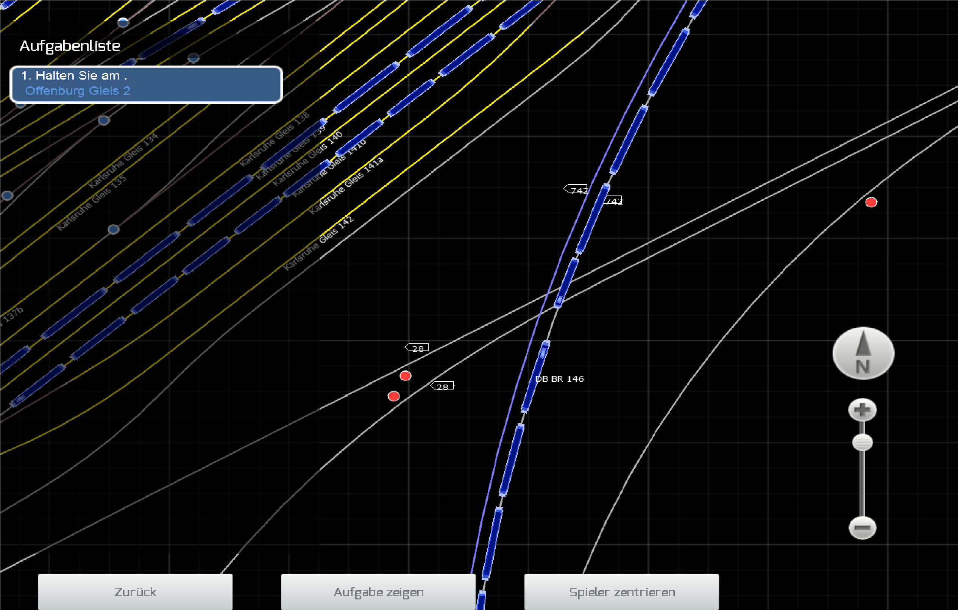Image resolution: width=958 pixels, height=610 pixels.
Task: Click the right 28 speed limit marker
Action: 442,386
